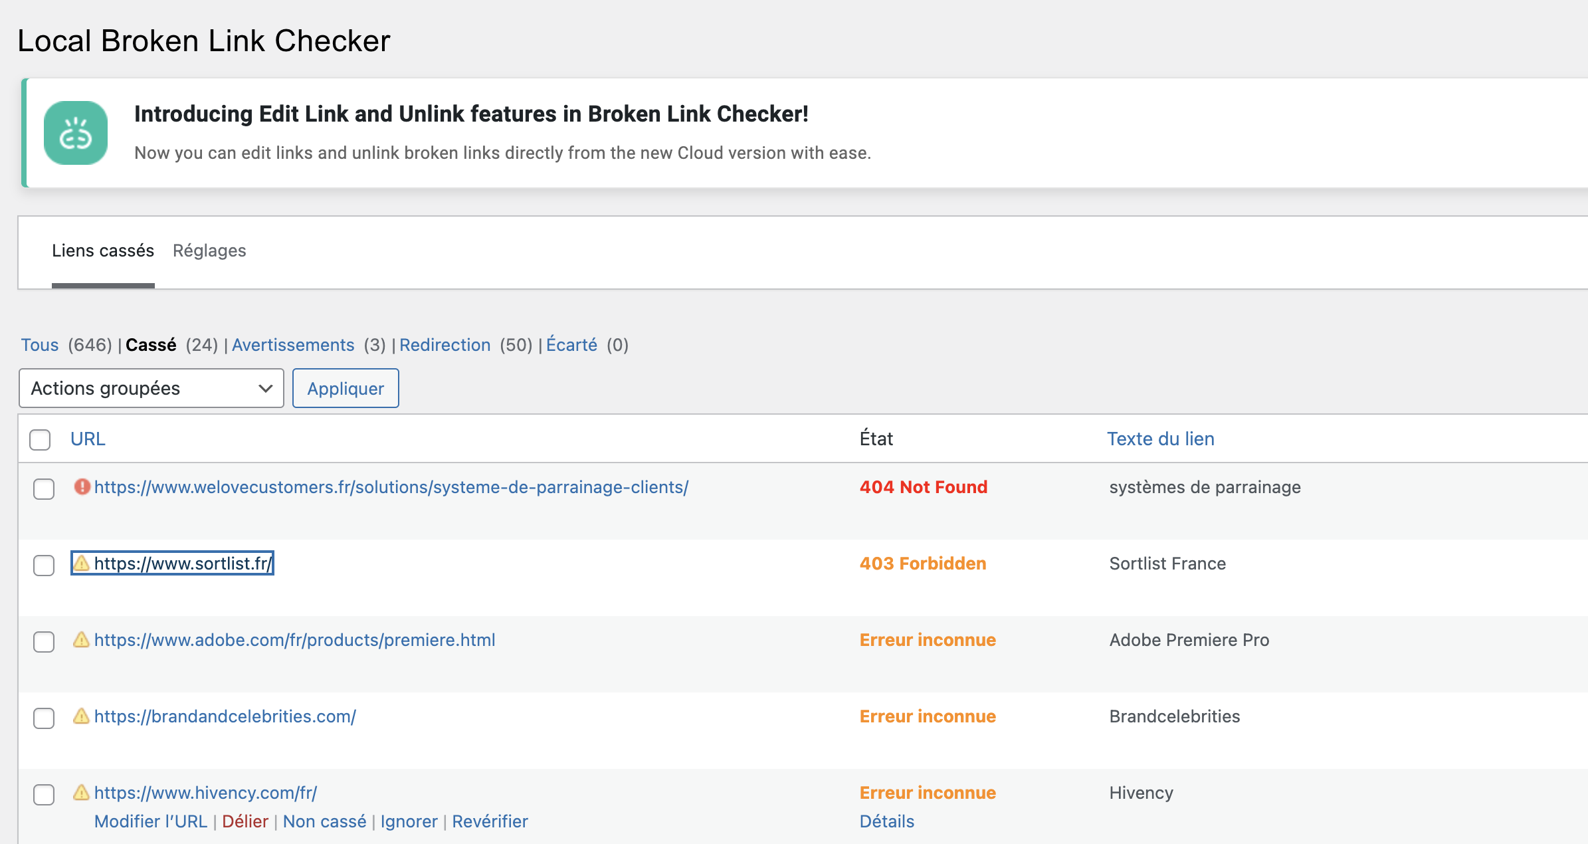Click the Local Broken Link Checker page title
Screen dimensions: 1588x844
(204, 41)
